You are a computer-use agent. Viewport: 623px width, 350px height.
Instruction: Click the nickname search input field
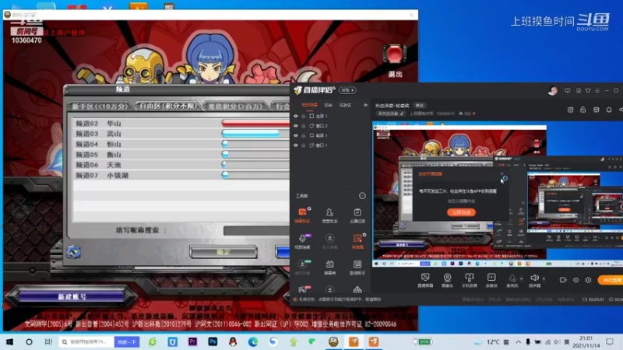(256, 230)
